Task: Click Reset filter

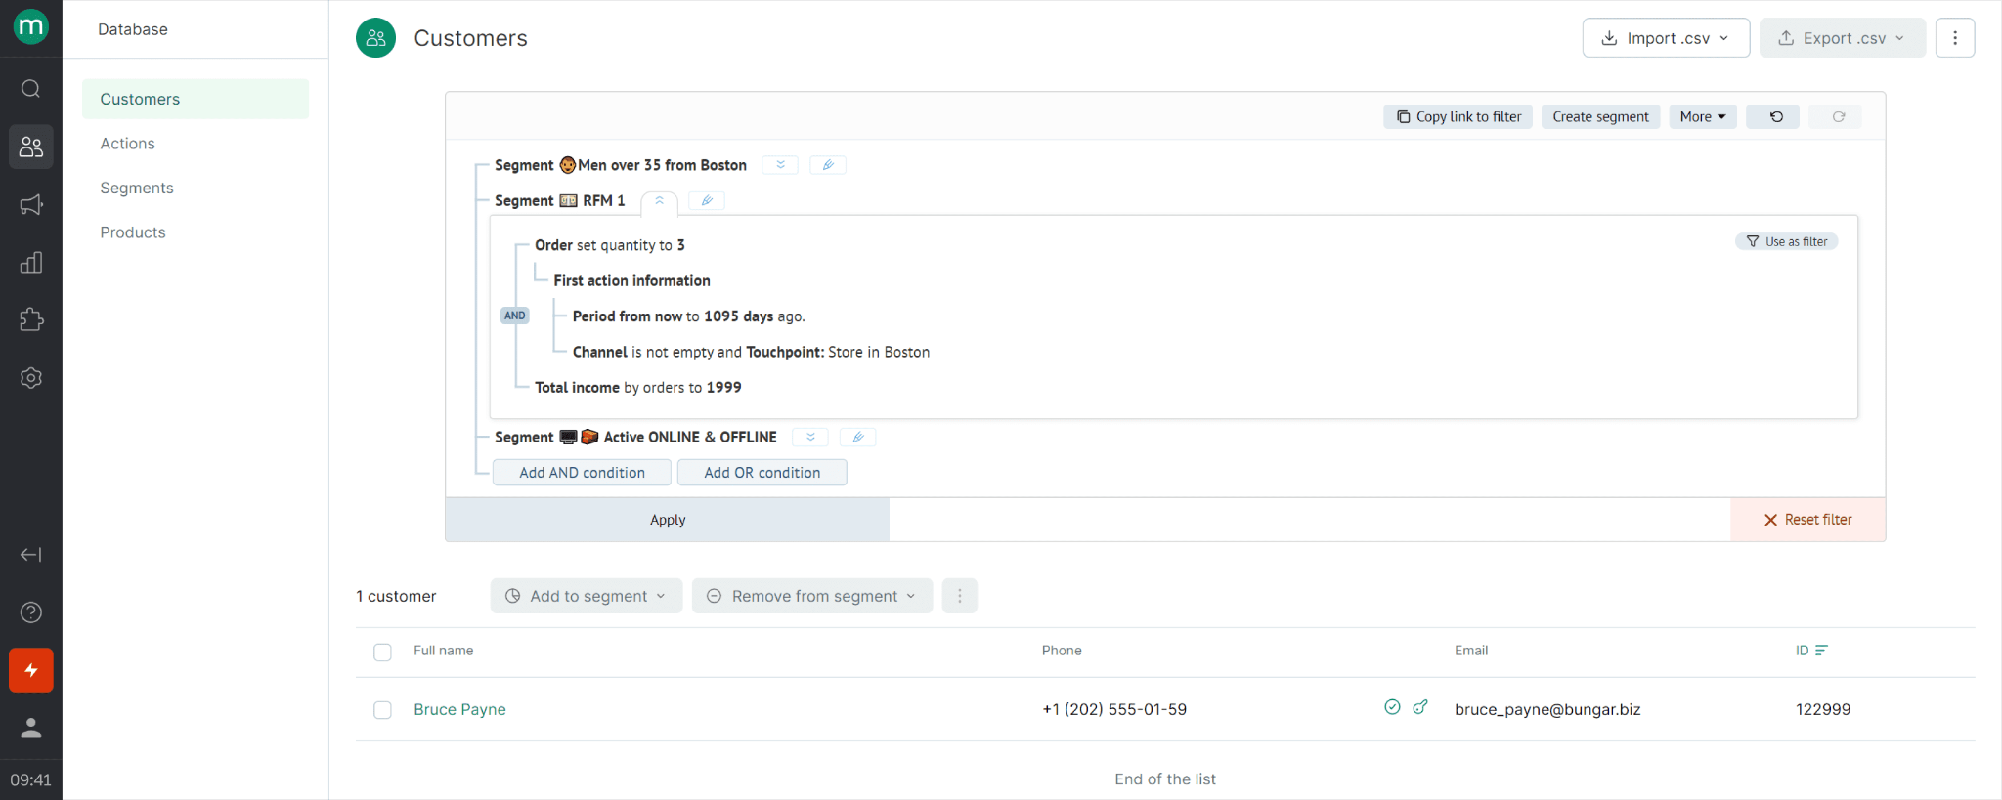Action: pyautogui.click(x=1808, y=520)
